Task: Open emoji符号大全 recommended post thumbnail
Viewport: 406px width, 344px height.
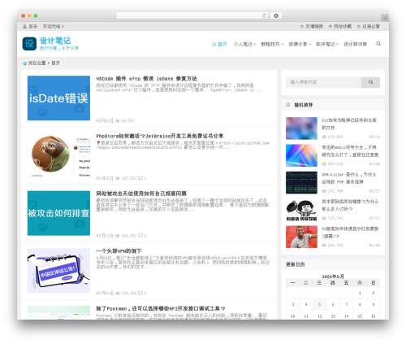Action: [x=301, y=155]
